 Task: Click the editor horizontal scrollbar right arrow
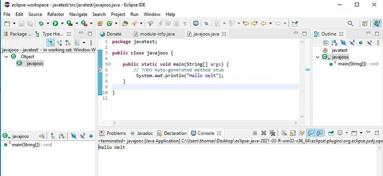(295, 123)
